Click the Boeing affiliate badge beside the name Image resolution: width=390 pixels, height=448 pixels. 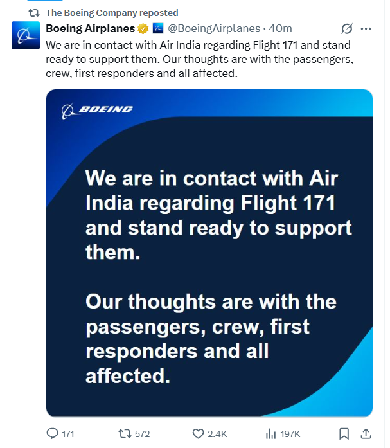pos(158,29)
